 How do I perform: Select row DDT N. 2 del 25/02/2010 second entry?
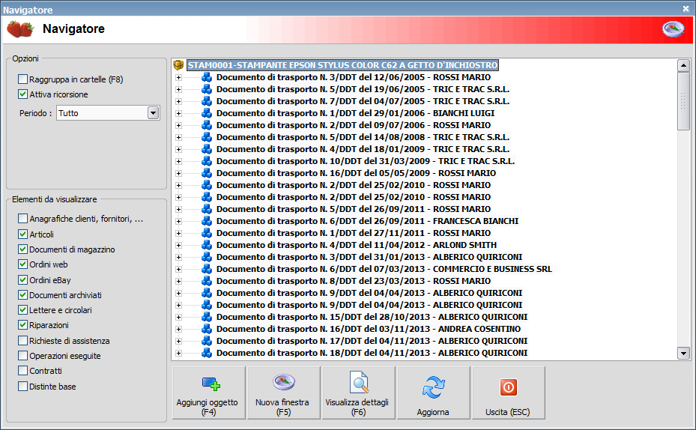354,197
